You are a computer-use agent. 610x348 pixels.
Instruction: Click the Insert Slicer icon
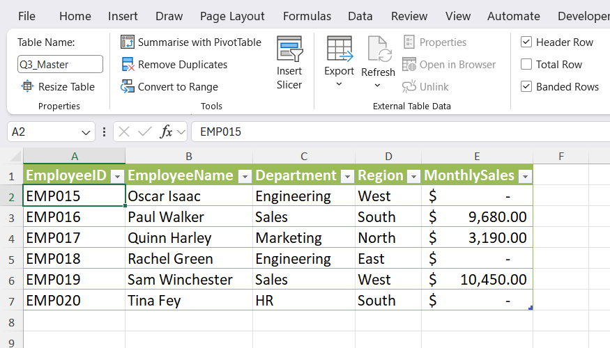pyautogui.click(x=289, y=49)
